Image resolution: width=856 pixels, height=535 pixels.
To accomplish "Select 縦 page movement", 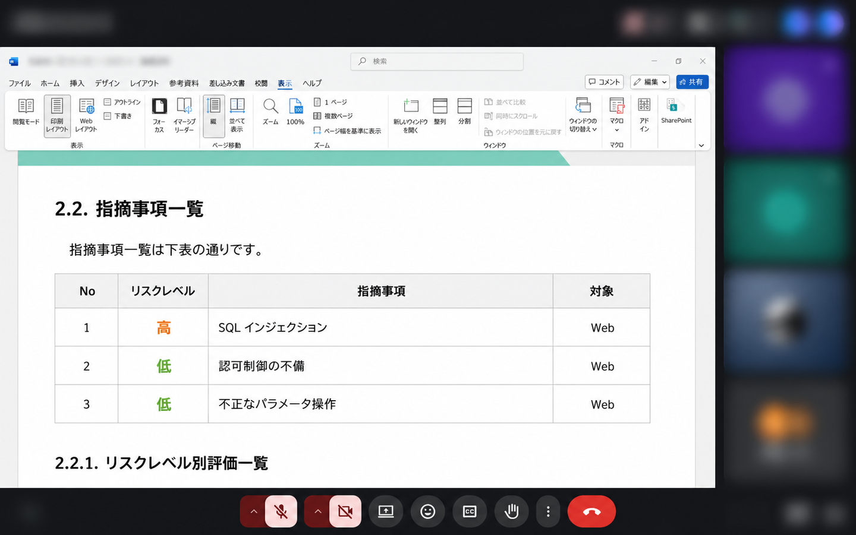I will [x=213, y=116].
